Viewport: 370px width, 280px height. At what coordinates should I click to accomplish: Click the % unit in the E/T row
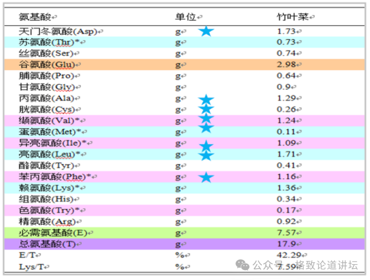coord(180,255)
